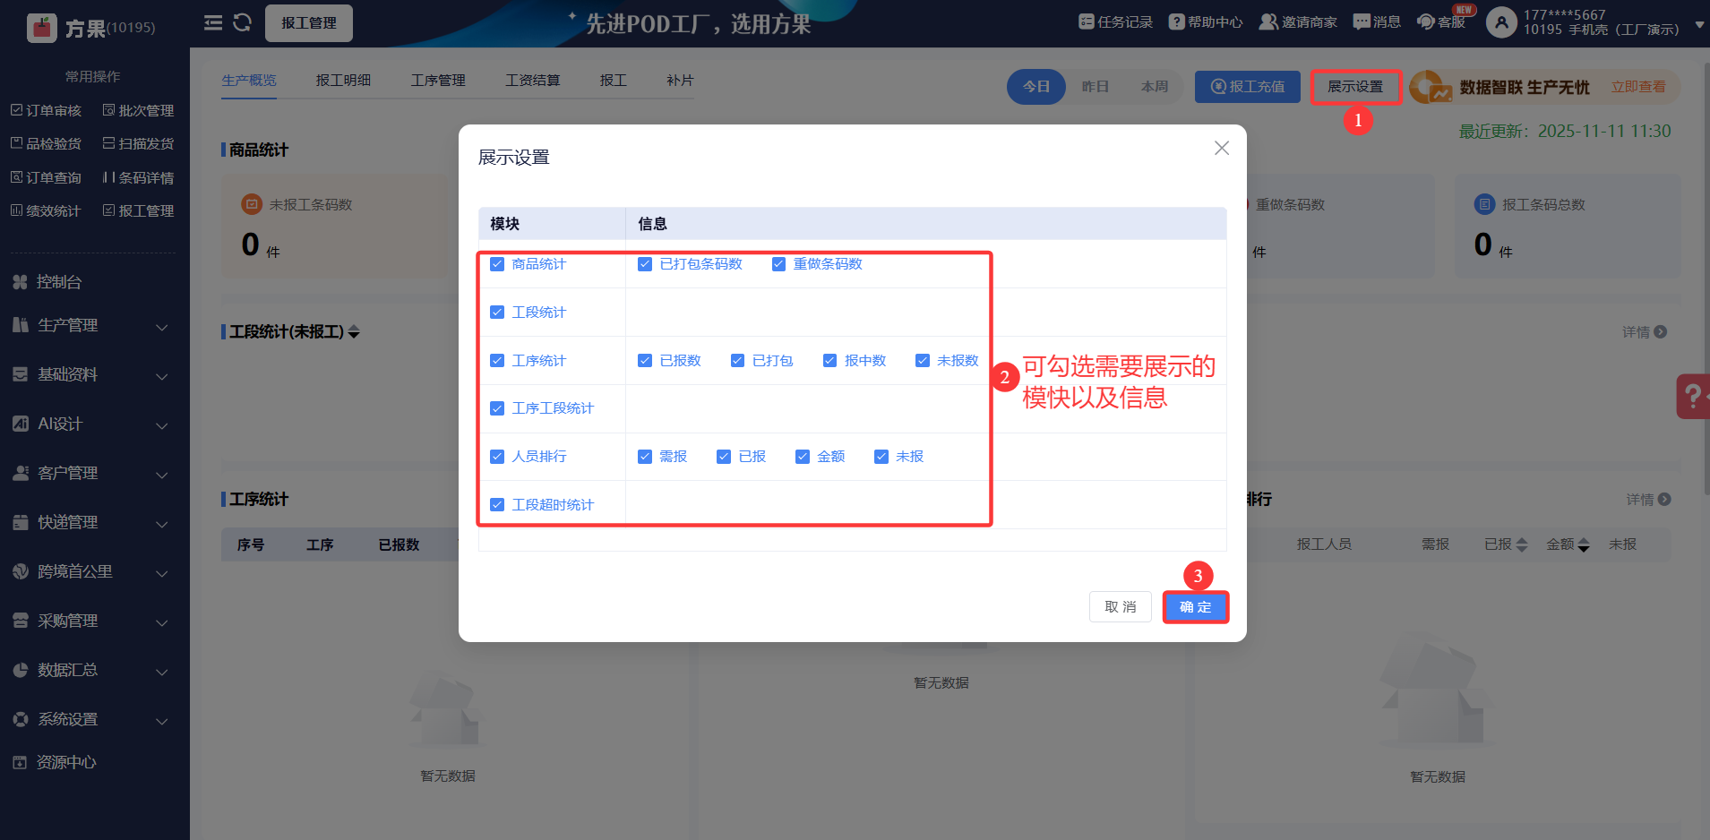
Task: Click the 立即查看 link
Action: tap(1638, 87)
